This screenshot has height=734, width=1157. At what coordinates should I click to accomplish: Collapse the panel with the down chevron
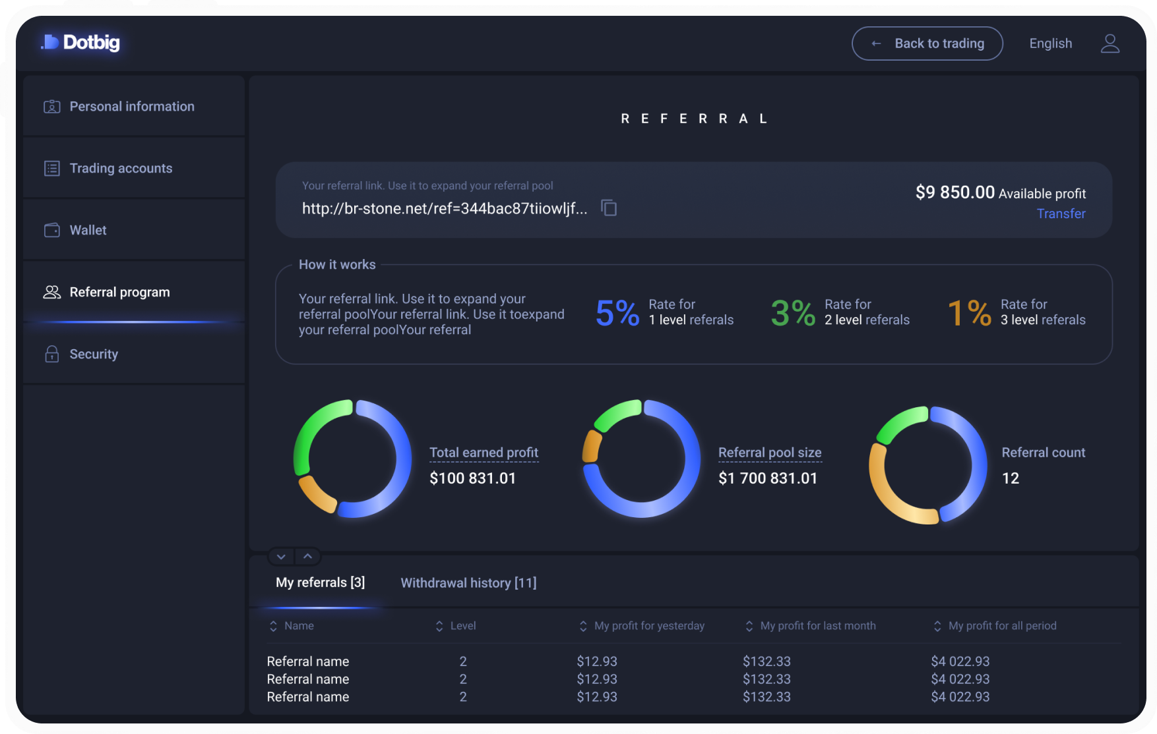click(x=281, y=557)
